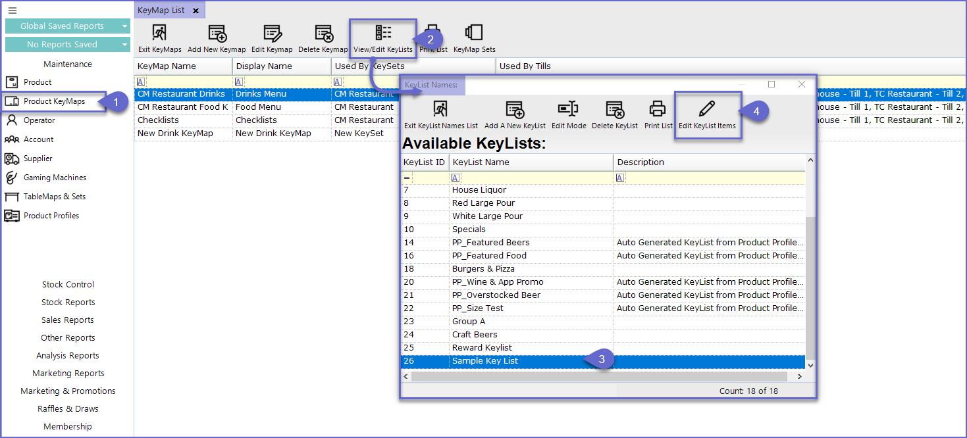
Task: Toggle Edit Mode in KeyList window
Action: point(569,115)
